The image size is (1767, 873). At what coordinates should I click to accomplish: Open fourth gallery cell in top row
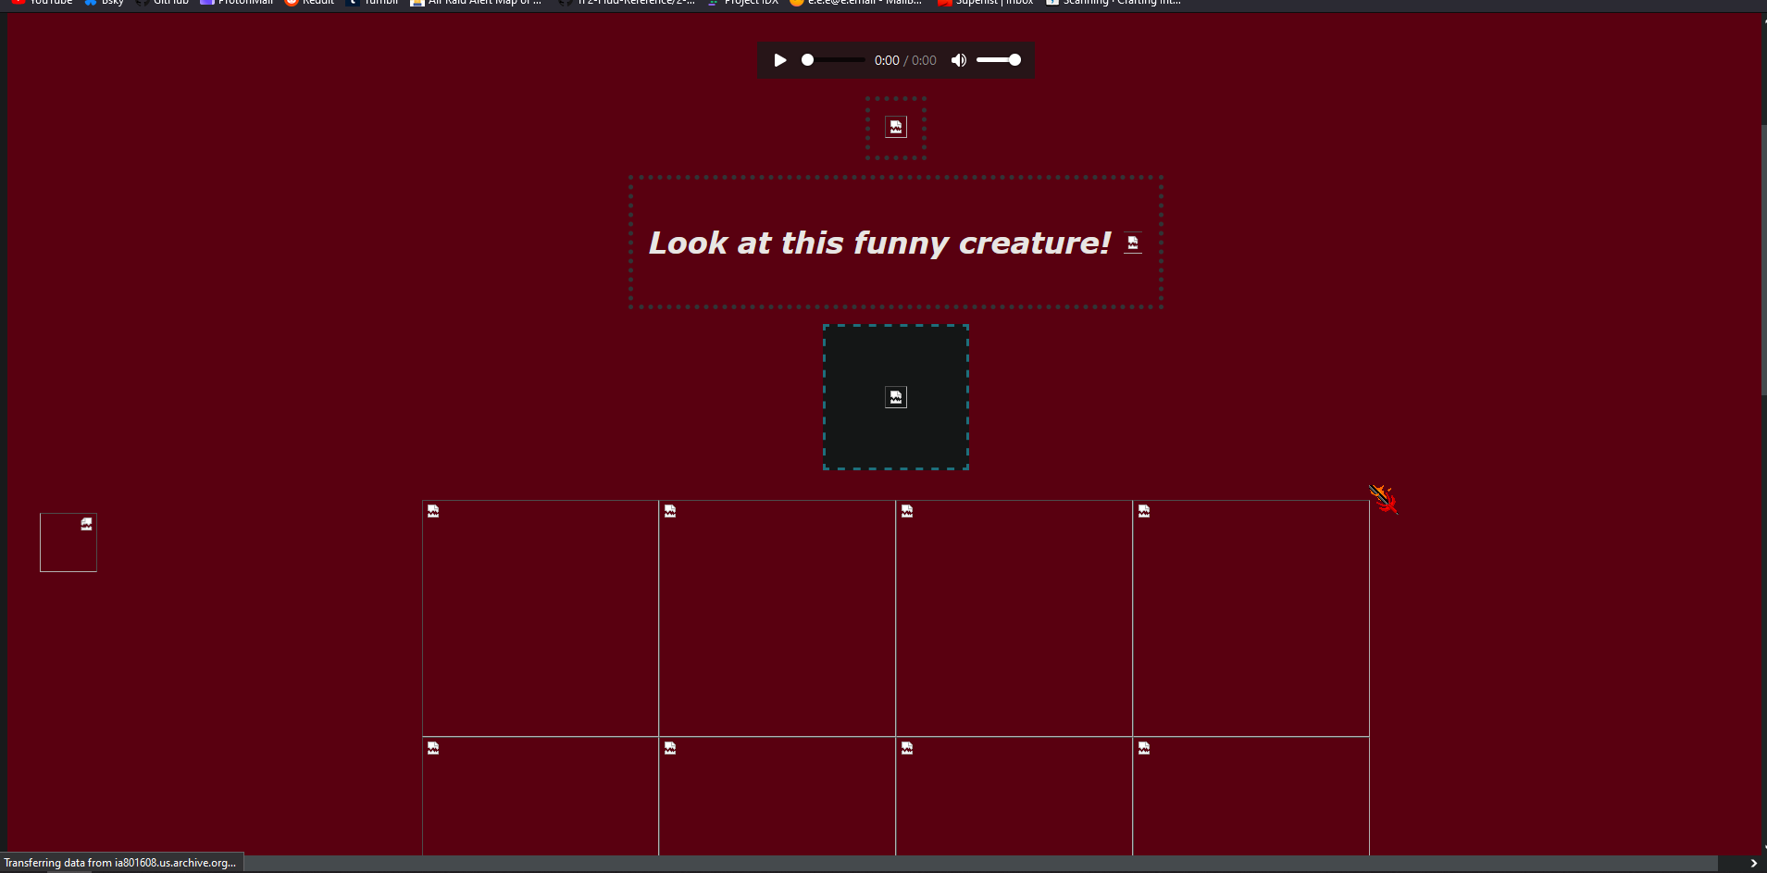pyautogui.click(x=1251, y=618)
